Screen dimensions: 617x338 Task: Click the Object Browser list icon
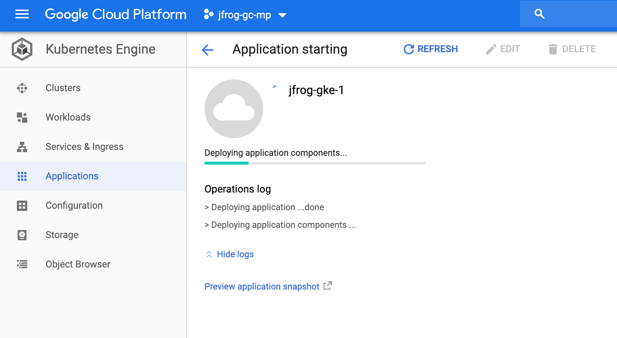pyautogui.click(x=22, y=264)
